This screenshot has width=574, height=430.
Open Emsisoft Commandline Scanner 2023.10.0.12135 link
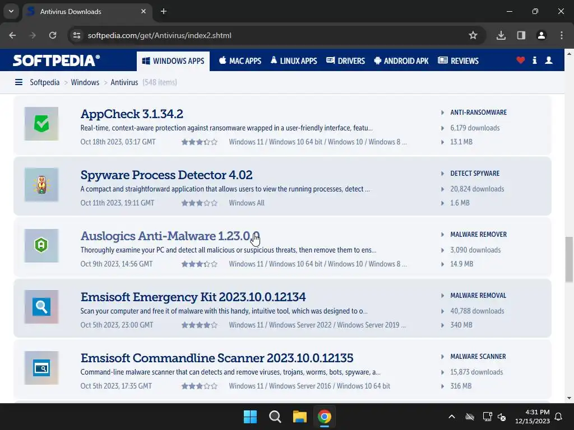point(217,358)
